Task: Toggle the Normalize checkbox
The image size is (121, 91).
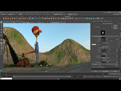Action: [102, 53]
